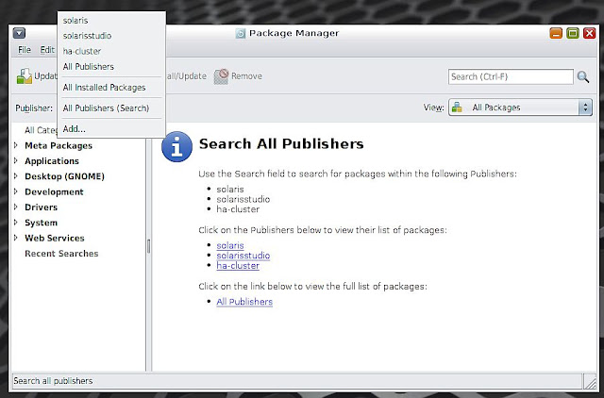Choose solarisstudio from the publisher dropdown list

point(111,36)
